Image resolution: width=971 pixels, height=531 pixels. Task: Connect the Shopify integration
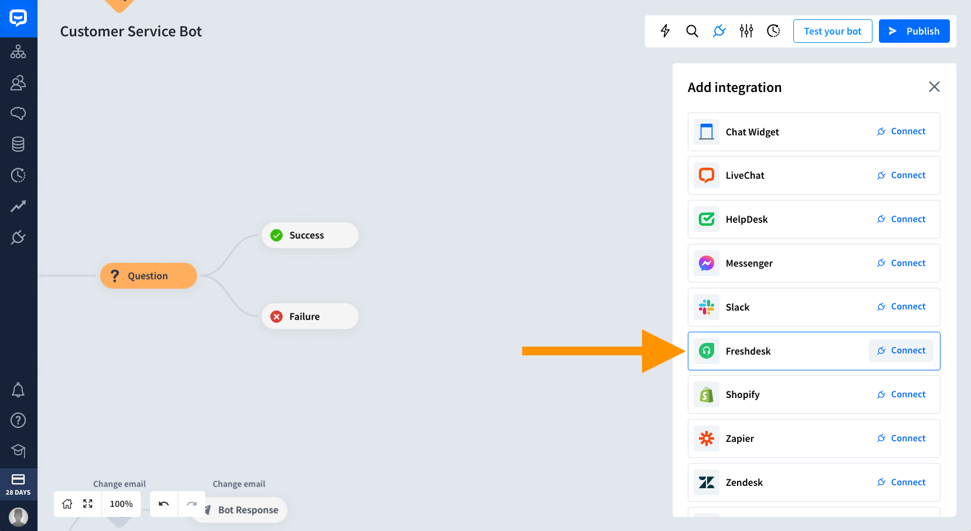click(x=901, y=394)
